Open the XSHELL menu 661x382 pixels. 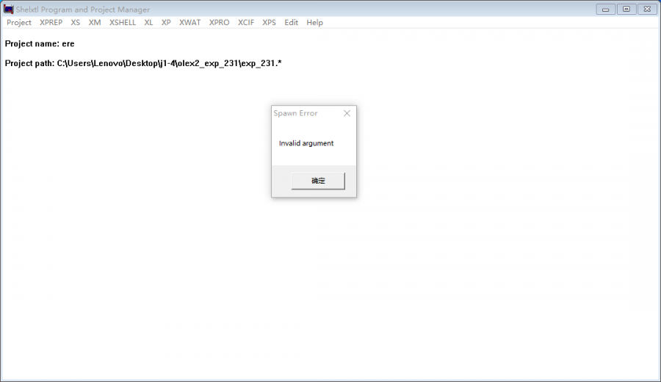tap(123, 23)
